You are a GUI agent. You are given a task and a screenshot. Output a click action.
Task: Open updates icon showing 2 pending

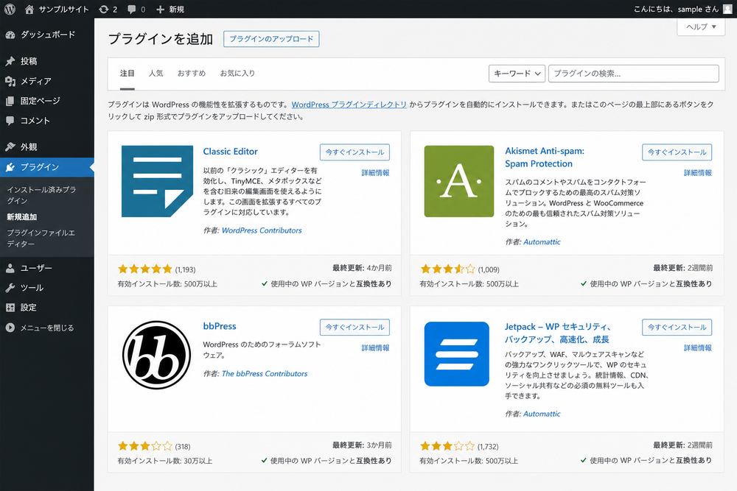(x=108, y=10)
